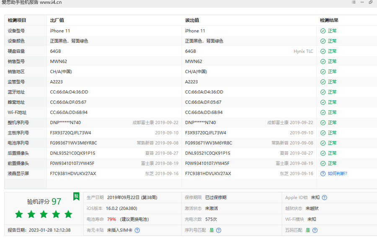Click the 读出值 column header
The image size is (377, 238).
click(192, 20)
